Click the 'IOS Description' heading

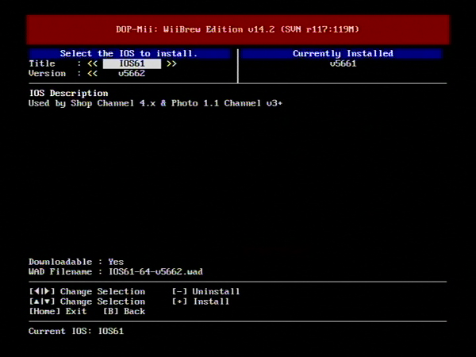pyautogui.click(x=68, y=93)
